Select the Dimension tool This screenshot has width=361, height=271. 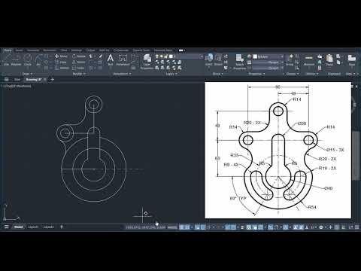click(123, 59)
